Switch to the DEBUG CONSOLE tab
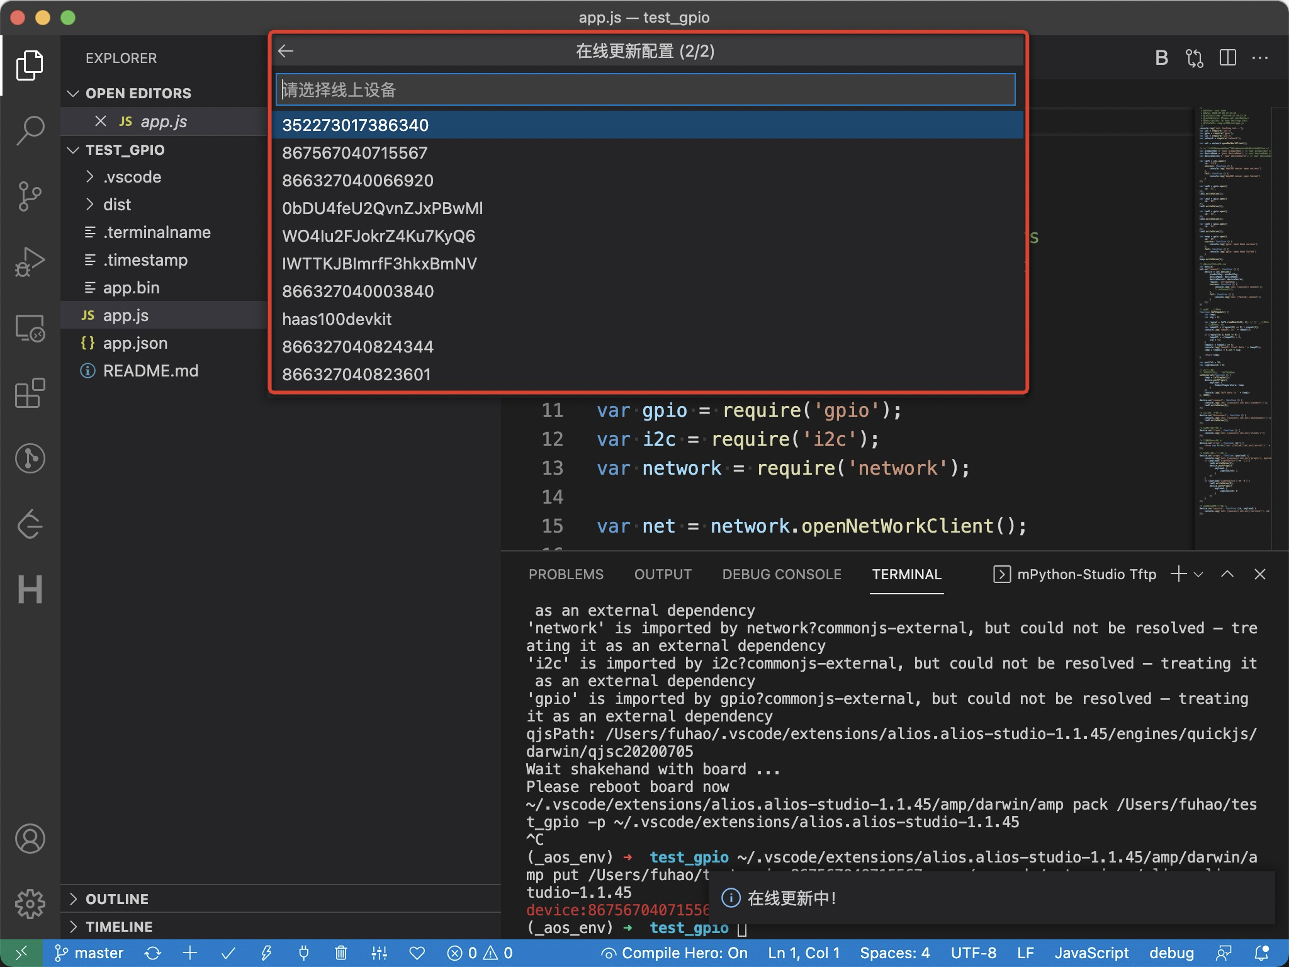This screenshot has height=967, width=1289. tap(782, 574)
